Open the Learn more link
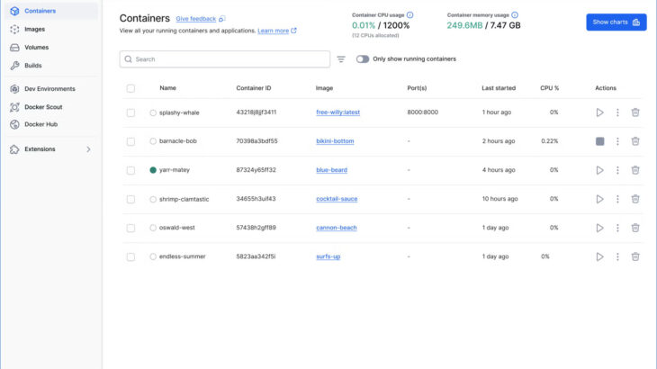This screenshot has width=657, height=369. pos(274,31)
